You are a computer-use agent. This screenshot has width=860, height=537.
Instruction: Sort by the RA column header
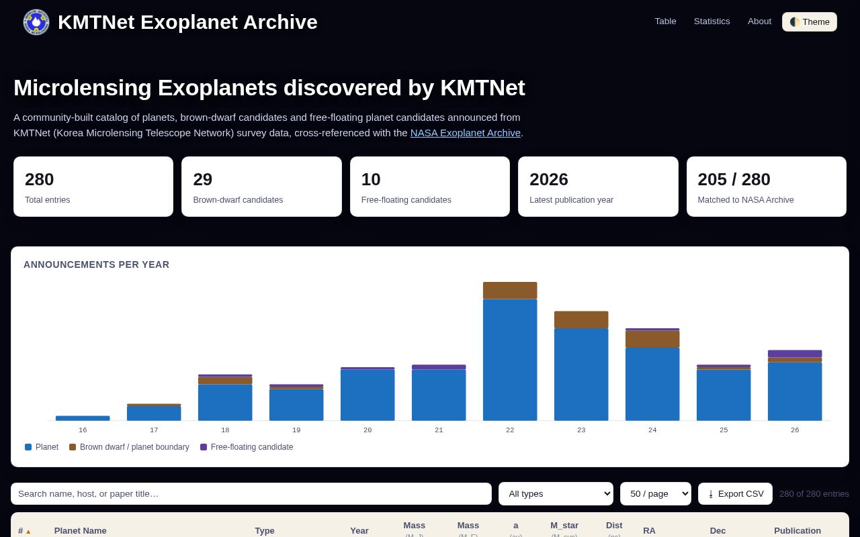[649, 530]
